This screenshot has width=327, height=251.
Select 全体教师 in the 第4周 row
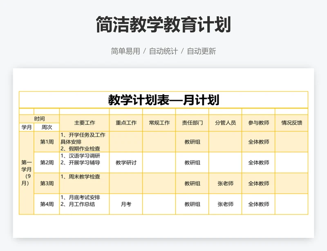259,204
